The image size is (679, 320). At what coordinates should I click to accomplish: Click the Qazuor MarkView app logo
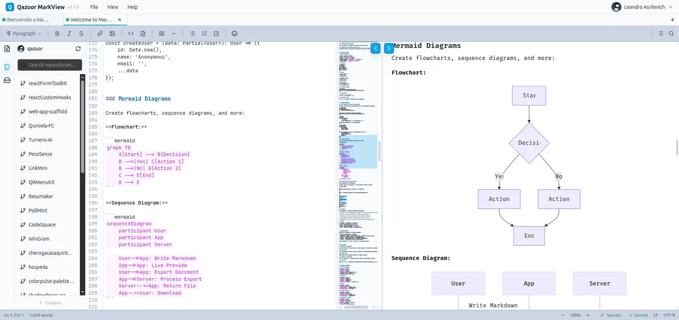tap(10, 7)
